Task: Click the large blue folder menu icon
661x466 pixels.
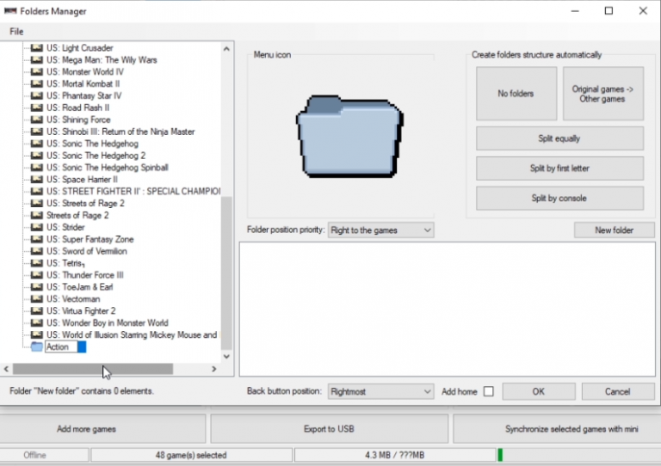Action: tap(349, 137)
